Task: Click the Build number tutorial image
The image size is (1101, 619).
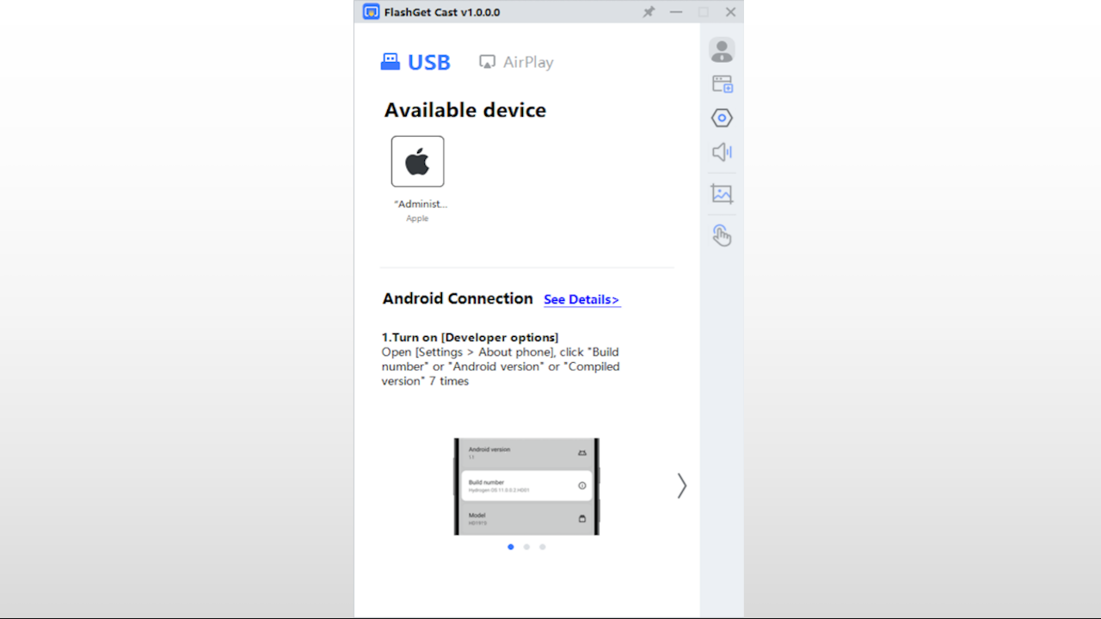Action: (x=526, y=486)
